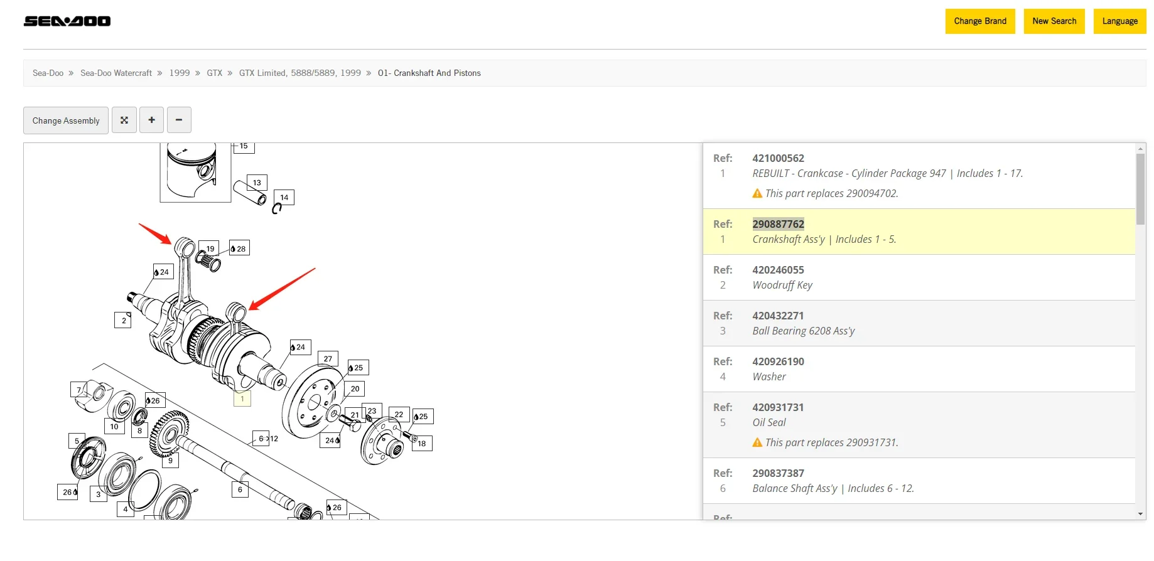The width and height of the screenshot is (1154, 561).
Task: Click warning icon beside 'replaces 290931731'
Action: [757, 442]
